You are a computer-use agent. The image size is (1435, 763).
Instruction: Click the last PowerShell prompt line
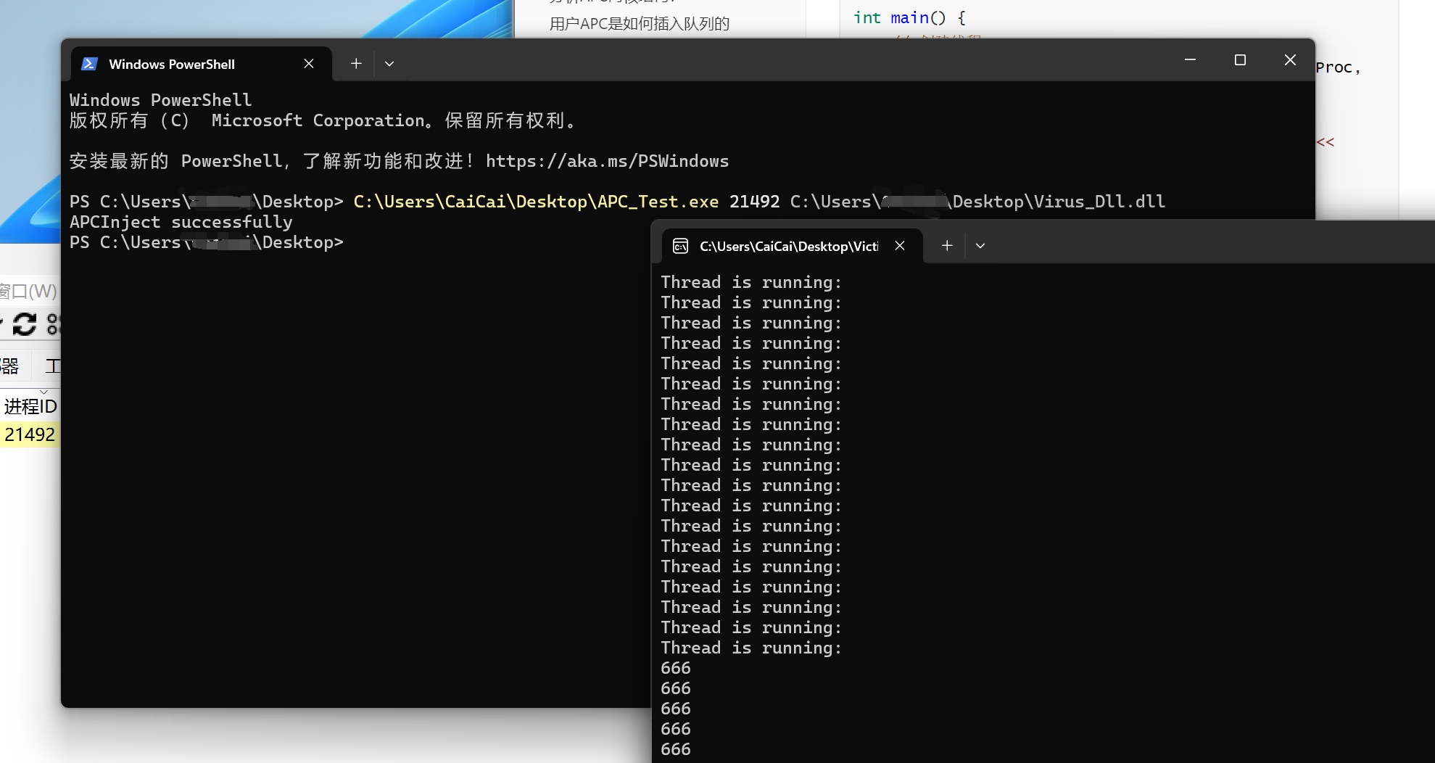pos(207,242)
